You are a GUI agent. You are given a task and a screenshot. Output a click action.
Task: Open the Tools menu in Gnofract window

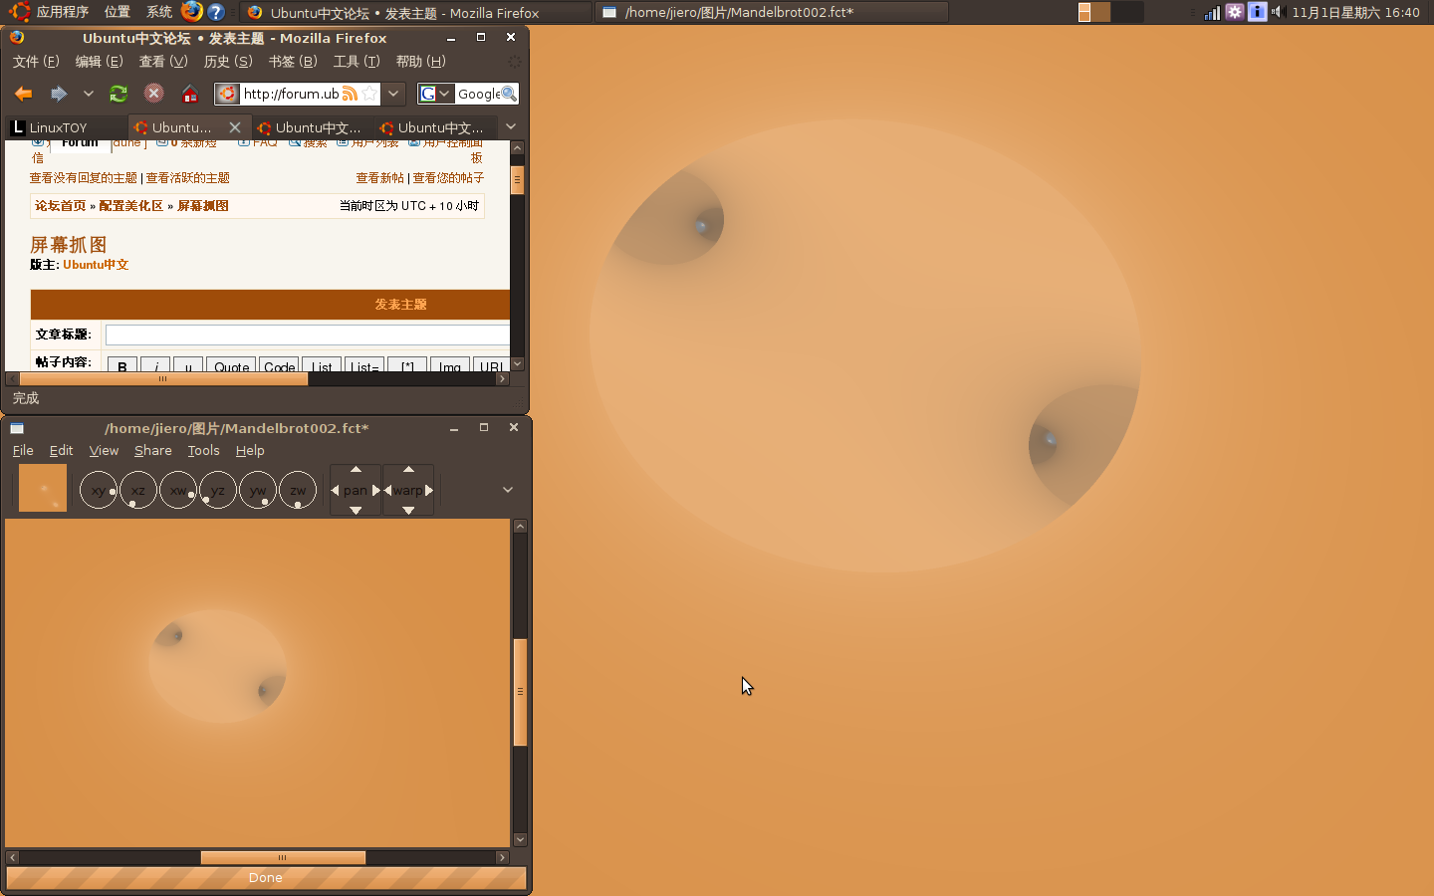(x=204, y=451)
